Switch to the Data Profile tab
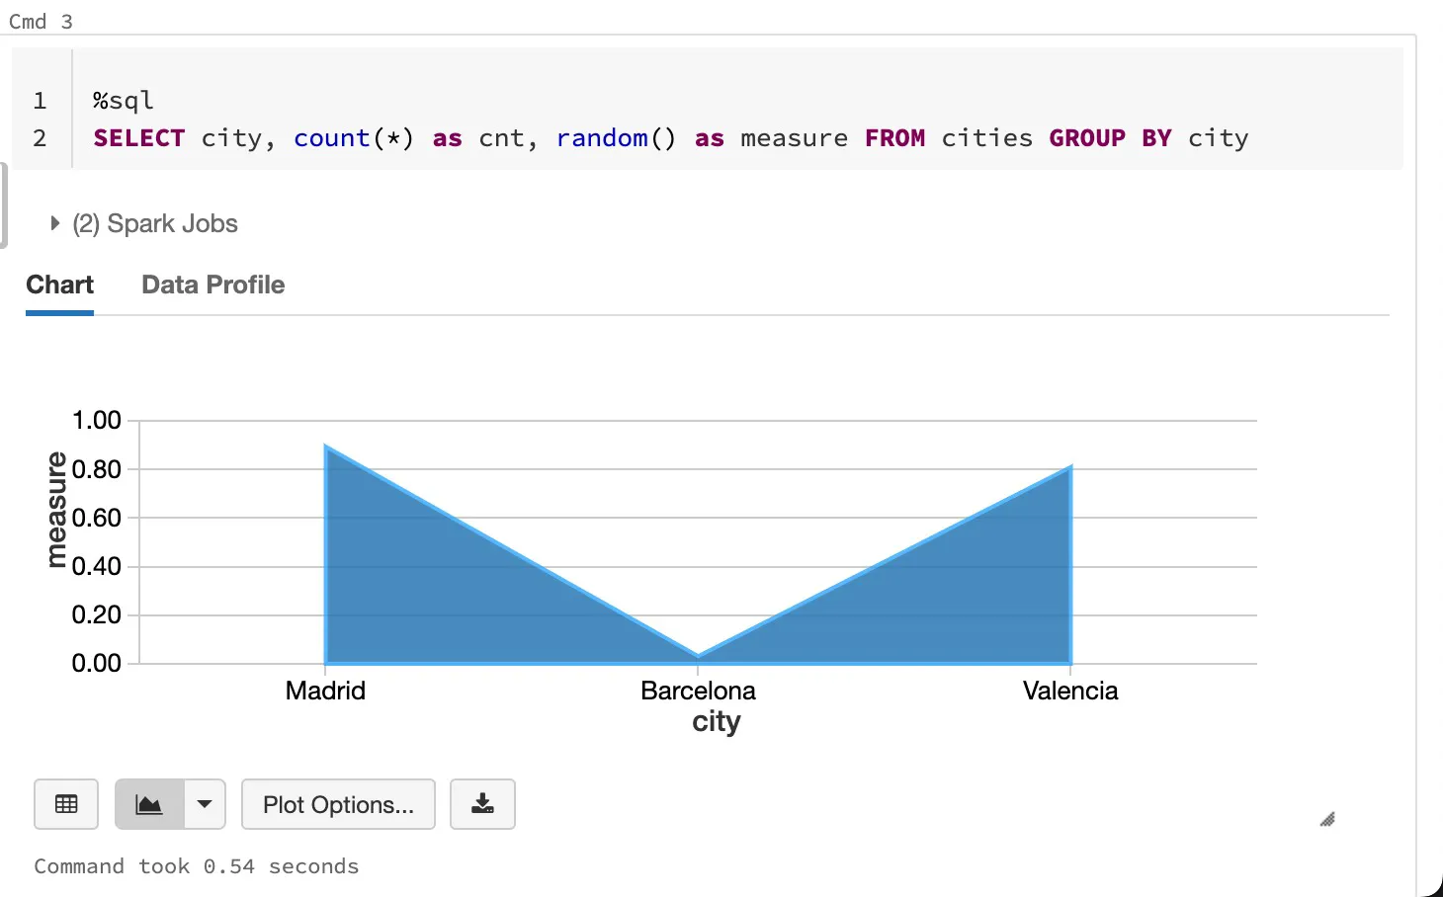 click(x=212, y=285)
